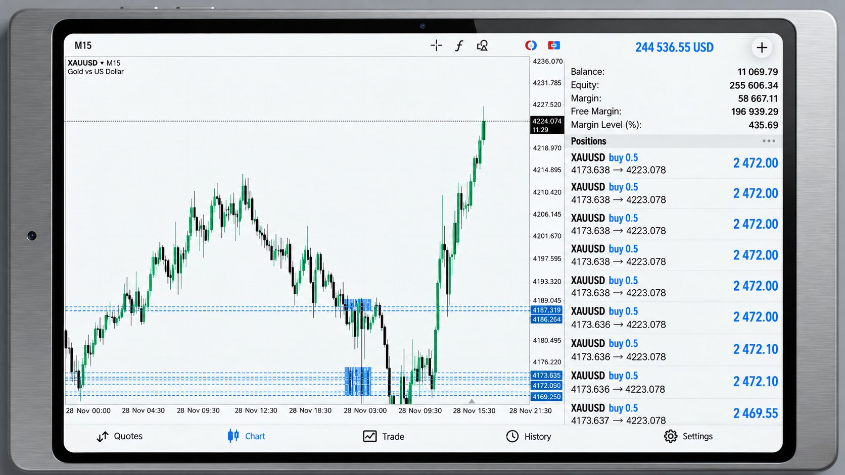Screen dimensions: 845x475
Task: Open the Positions three-dot menu
Action: coord(769,141)
